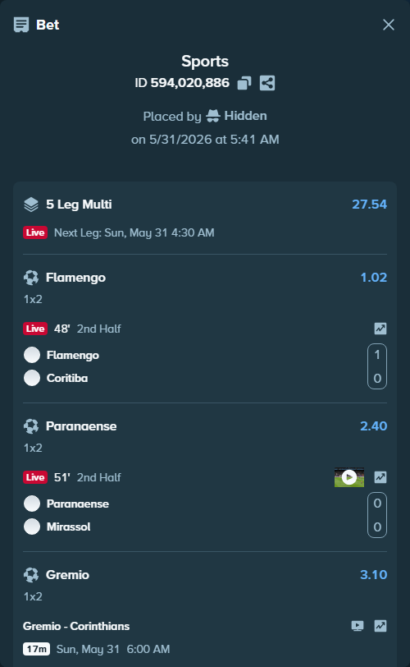410x667 pixels.
Task: Click the bet slip icon next to Bet
Action: pos(21,25)
